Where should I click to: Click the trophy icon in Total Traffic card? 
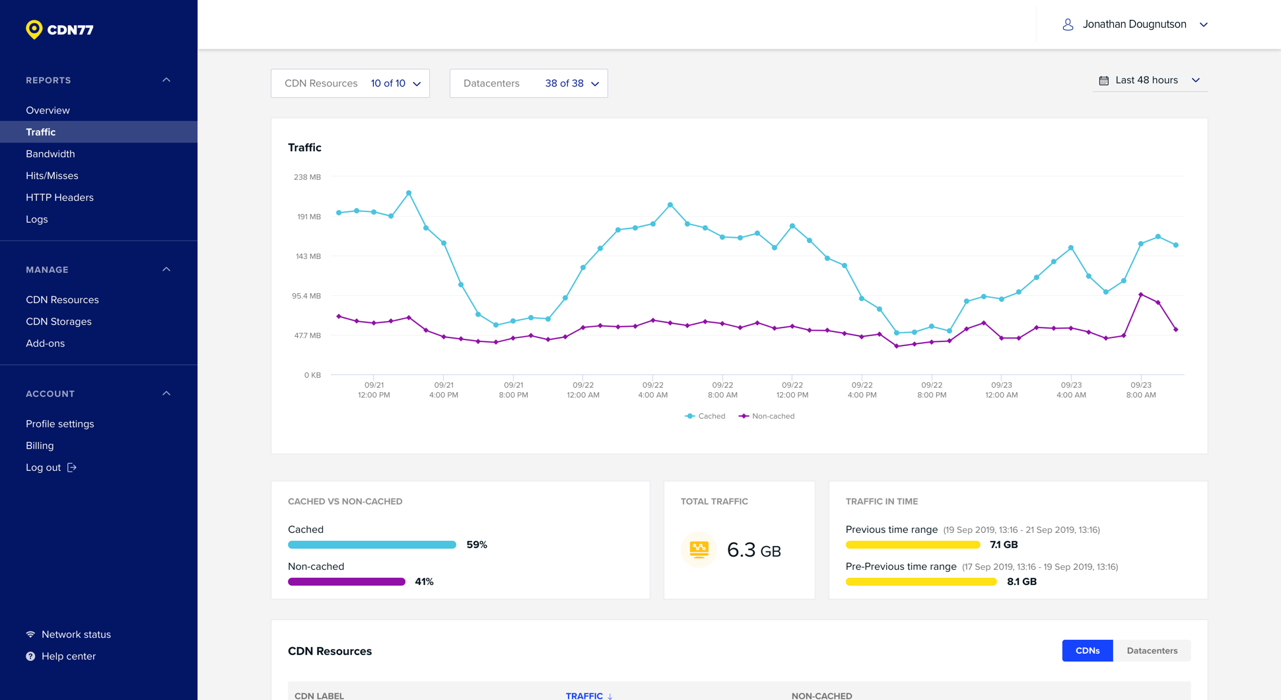click(x=698, y=549)
